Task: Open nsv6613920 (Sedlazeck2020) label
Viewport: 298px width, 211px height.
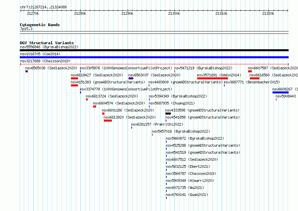Action: tap(130, 117)
